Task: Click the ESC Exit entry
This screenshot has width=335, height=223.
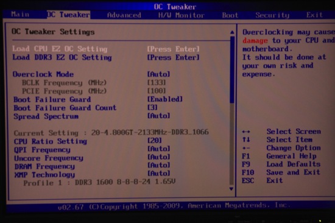Action: click(263, 181)
